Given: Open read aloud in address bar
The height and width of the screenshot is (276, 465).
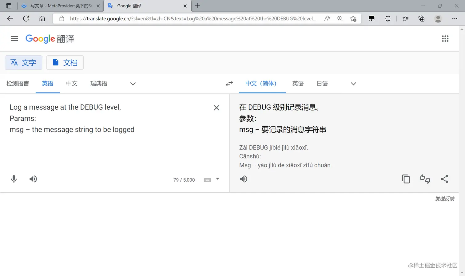Looking at the screenshot, I should click(x=327, y=18).
